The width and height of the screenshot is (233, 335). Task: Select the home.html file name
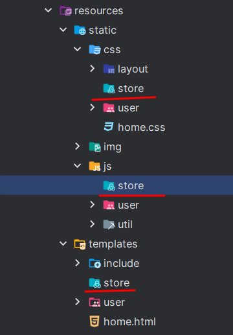129,321
